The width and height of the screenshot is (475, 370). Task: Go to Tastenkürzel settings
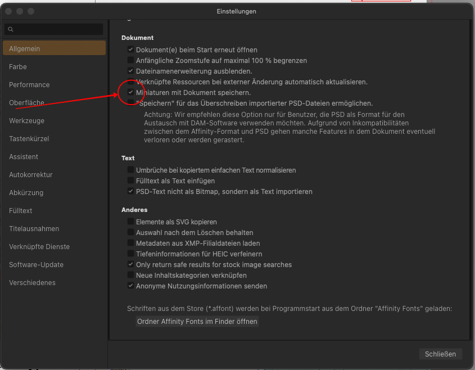point(29,139)
